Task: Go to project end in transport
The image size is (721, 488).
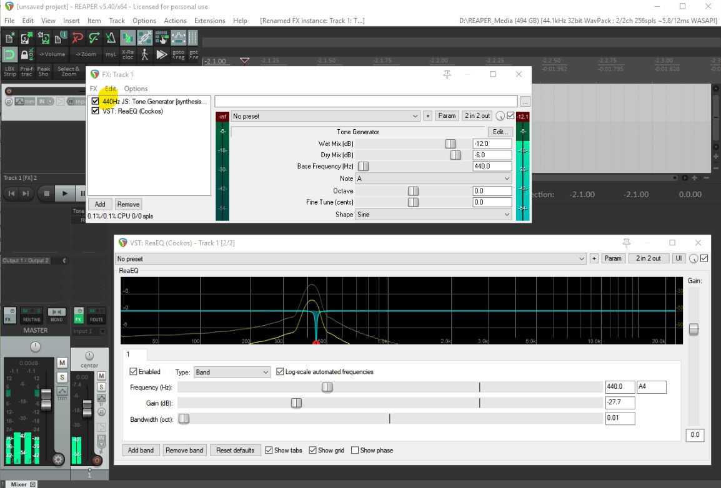Action: tap(26, 193)
